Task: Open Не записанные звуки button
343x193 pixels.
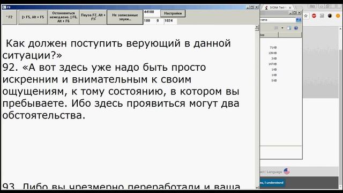Action: (125, 17)
